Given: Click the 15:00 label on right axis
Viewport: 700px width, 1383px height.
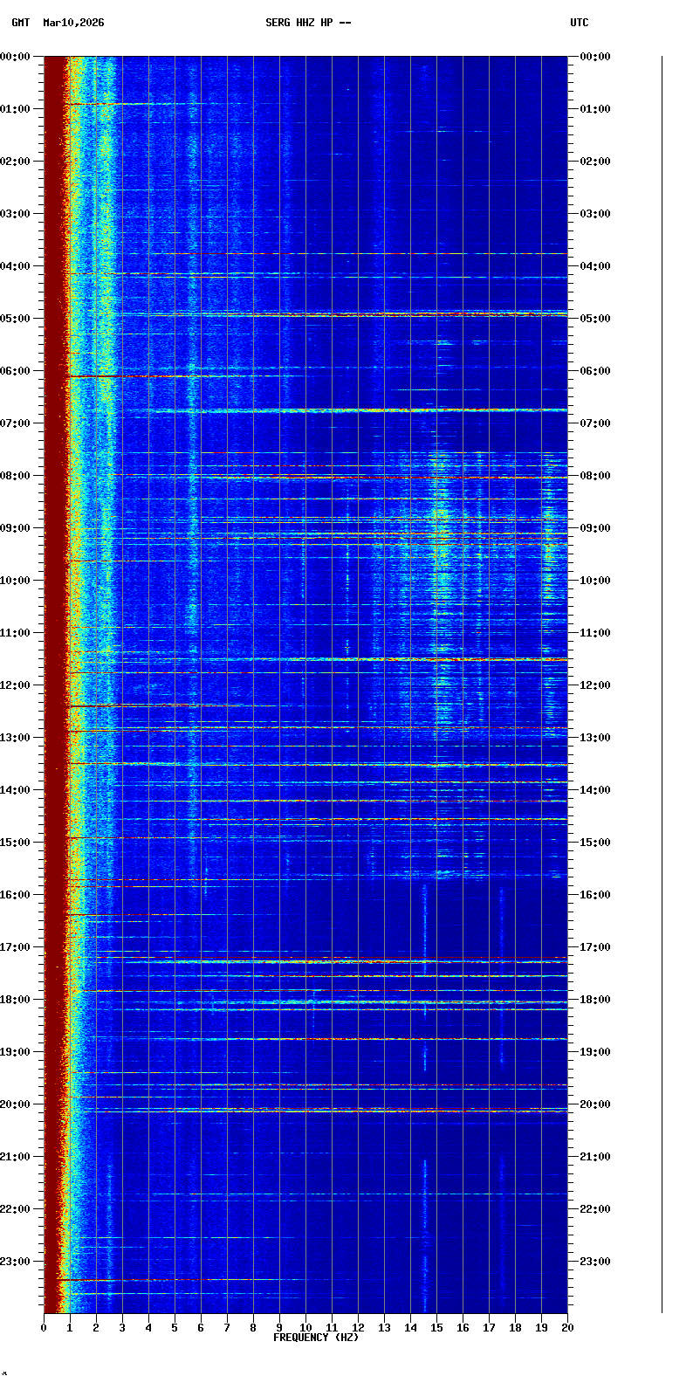Looking at the screenshot, I should pos(595,843).
